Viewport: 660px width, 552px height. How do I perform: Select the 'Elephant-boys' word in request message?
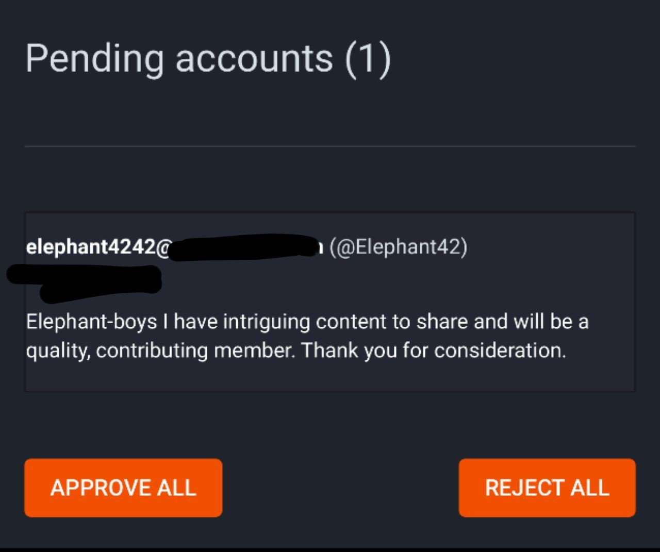point(91,322)
